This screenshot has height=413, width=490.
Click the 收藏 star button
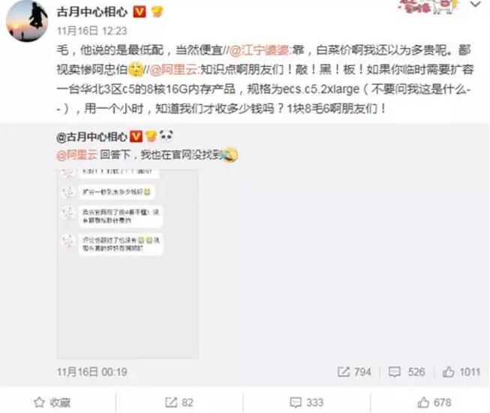[x=53, y=402]
